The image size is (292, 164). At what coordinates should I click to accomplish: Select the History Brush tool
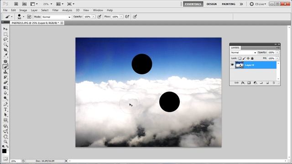click(5, 77)
